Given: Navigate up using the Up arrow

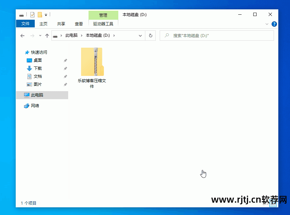Looking at the screenshot, I should [x=47, y=35].
